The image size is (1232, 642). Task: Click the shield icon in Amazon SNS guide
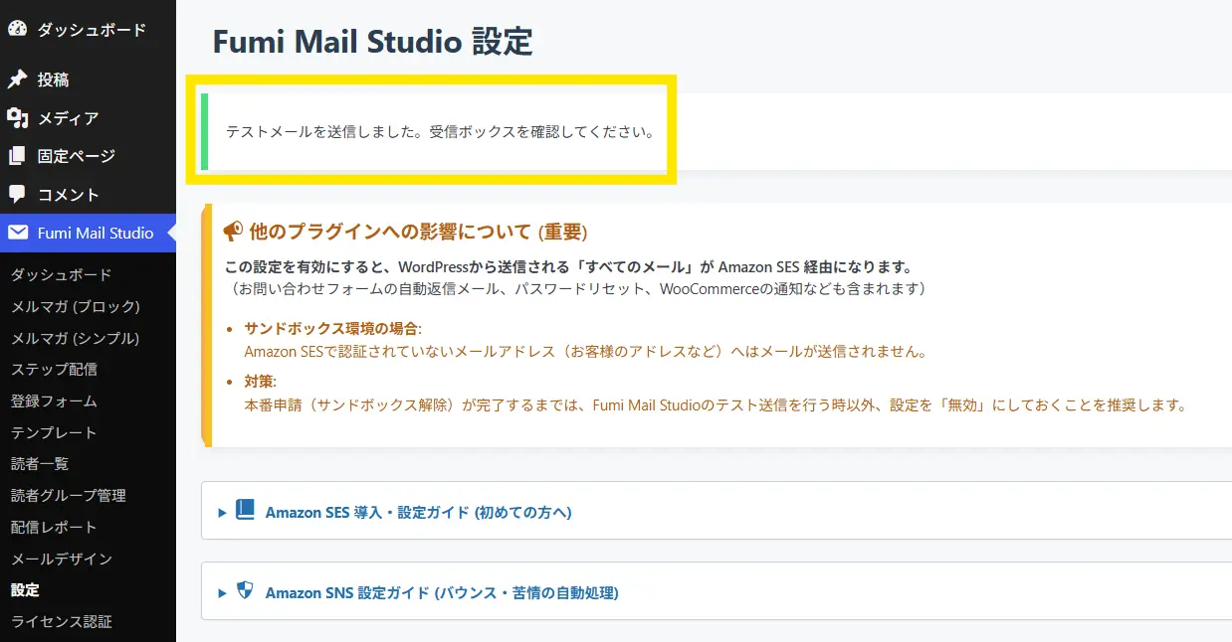pyautogui.click(x=245, y=591)
